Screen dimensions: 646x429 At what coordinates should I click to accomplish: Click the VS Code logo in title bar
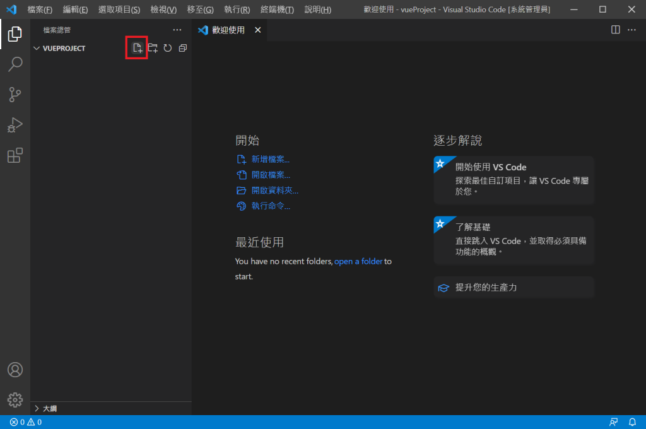tap(11, 9)
